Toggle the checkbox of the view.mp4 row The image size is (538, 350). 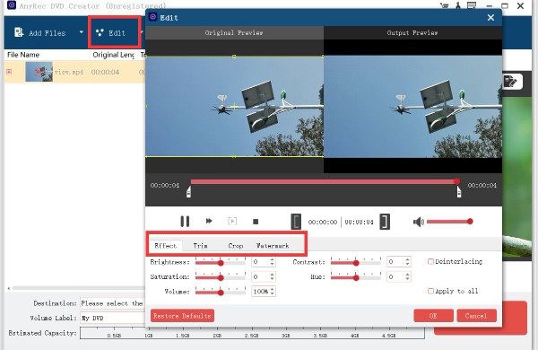9,72
